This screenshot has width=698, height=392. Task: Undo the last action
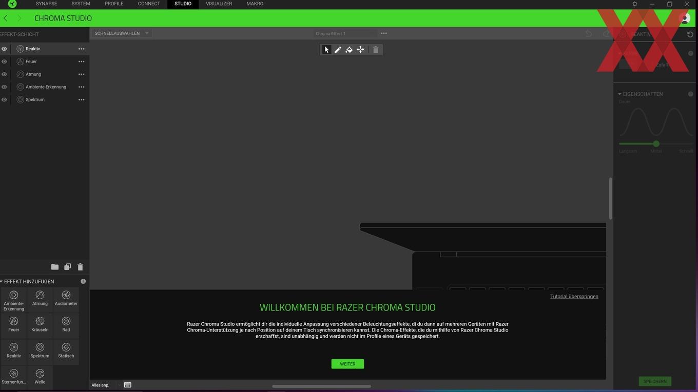pyautogui.click(x=589, y=34)
